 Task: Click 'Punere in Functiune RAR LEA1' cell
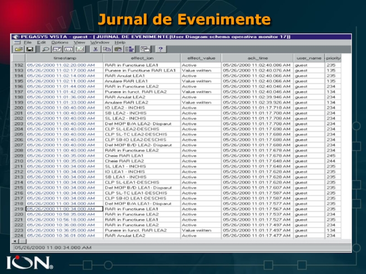click(142, 70)
